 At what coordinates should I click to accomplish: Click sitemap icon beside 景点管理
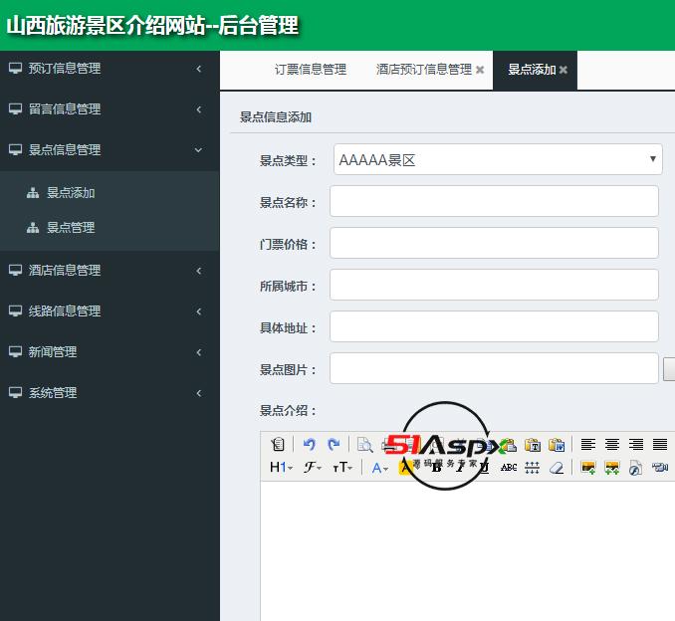[33, 227]
